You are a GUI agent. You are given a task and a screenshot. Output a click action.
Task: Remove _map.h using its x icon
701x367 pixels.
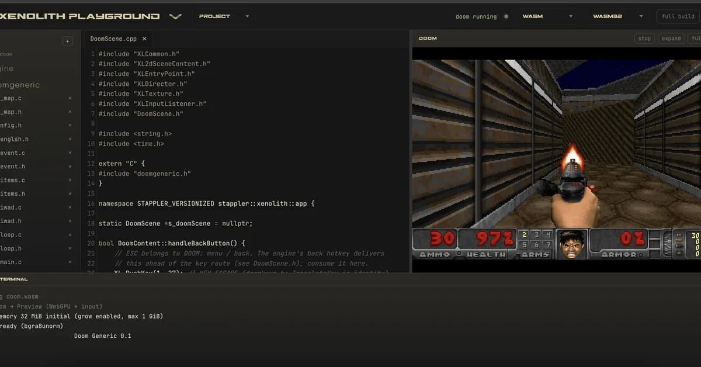[x=70, y=112]
